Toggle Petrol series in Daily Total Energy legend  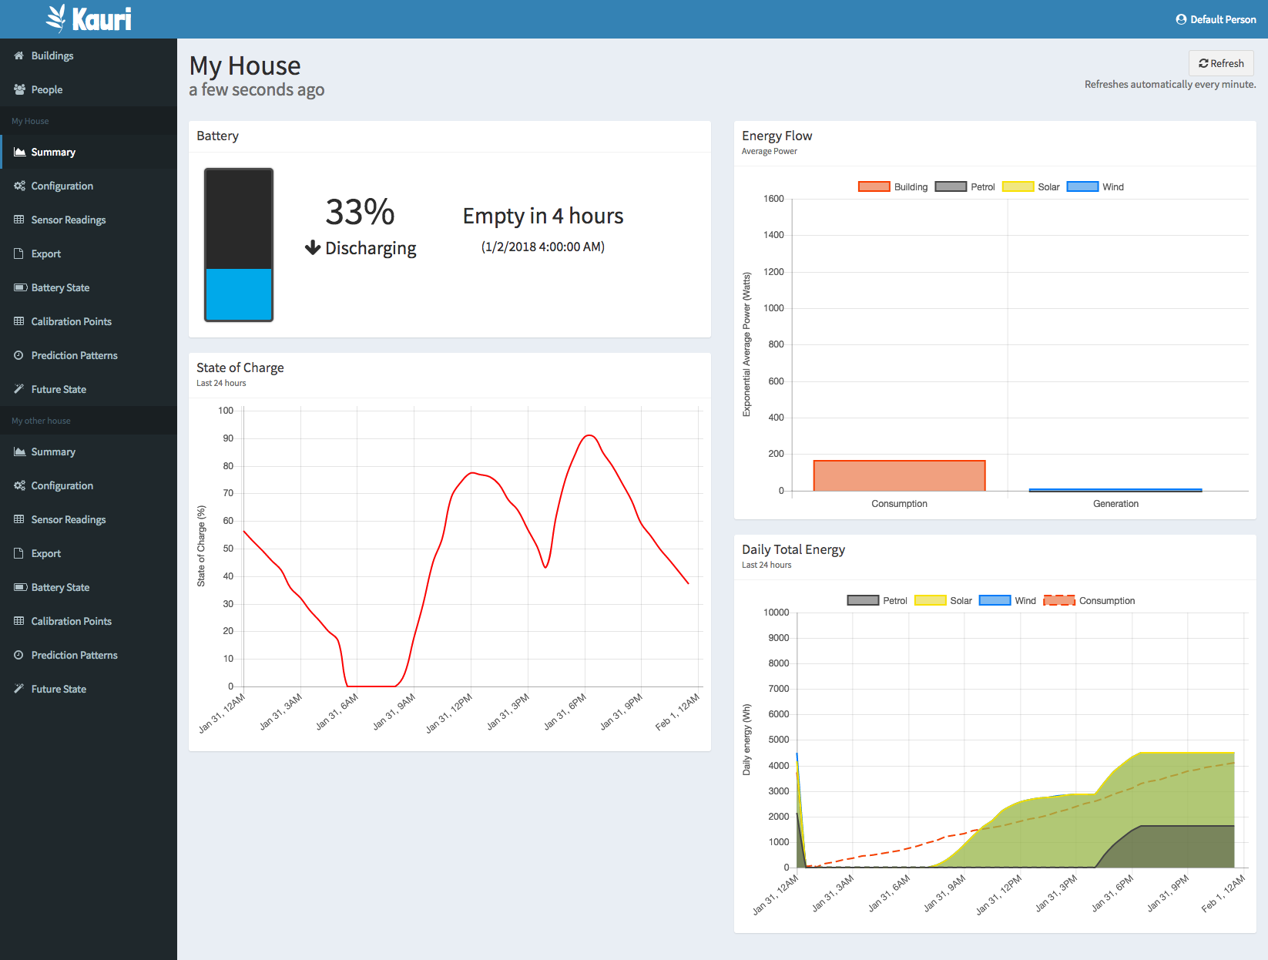pyautogui.click(x=877, y=601)
